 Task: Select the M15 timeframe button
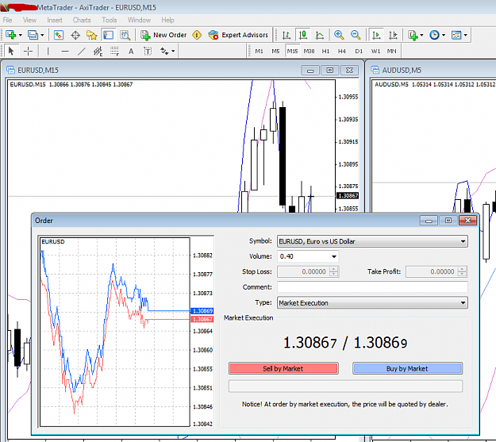coord(292,51)
